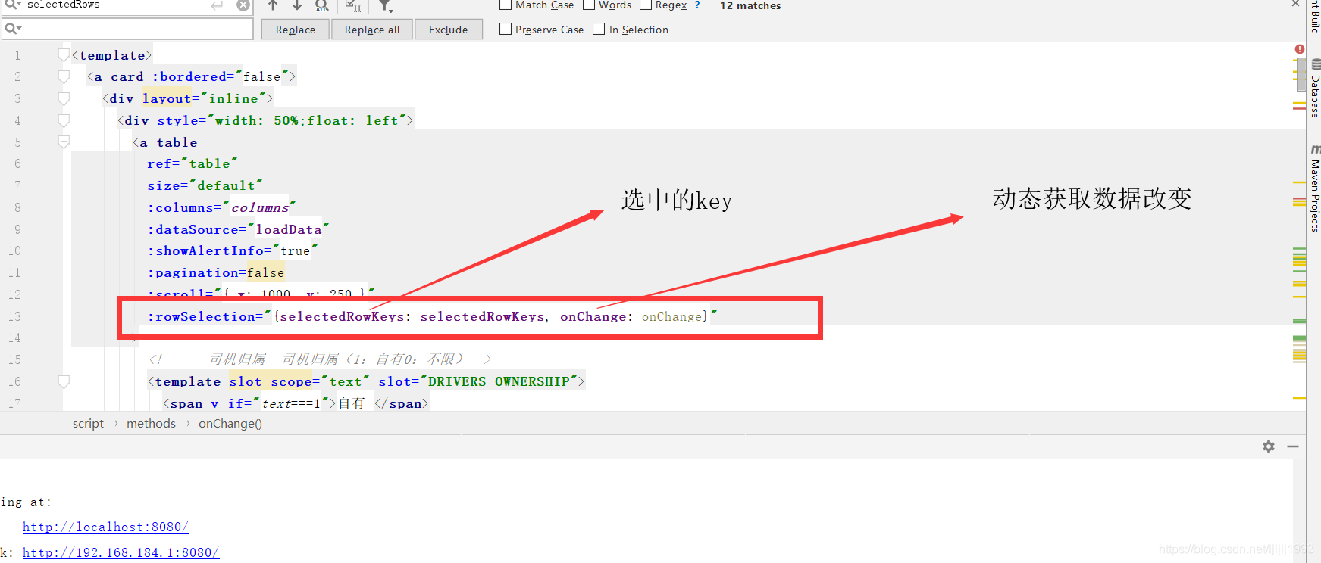Close the find and replace bar
This screenshot has width=1321, height=563.
click(x=1295, y=4)
